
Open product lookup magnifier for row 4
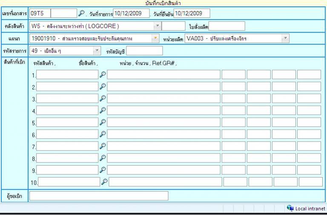[103, 110]
